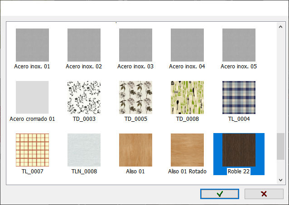This screenshot has height=205, width=289.
Task: Click the 'TD_0003' label
Action: tap(84, 119)
